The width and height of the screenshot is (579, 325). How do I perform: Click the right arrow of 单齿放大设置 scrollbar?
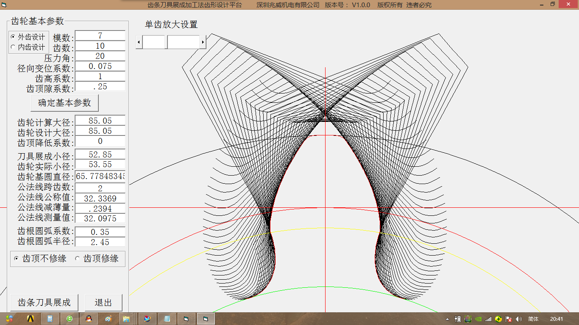tap(203, 42)
